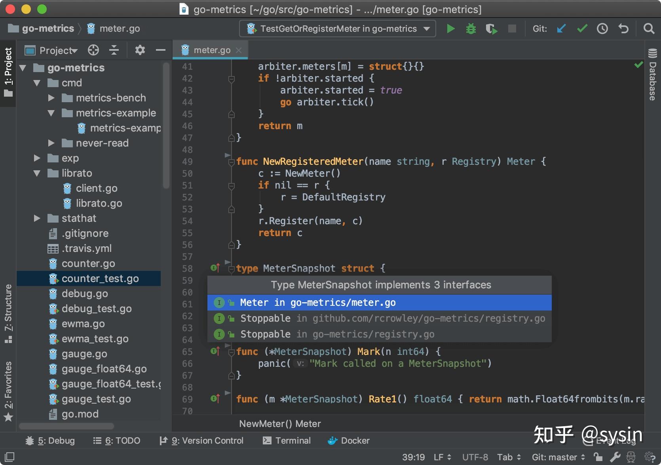Open Project panel settings gear
Screen dimensions: 661x465
139,50
